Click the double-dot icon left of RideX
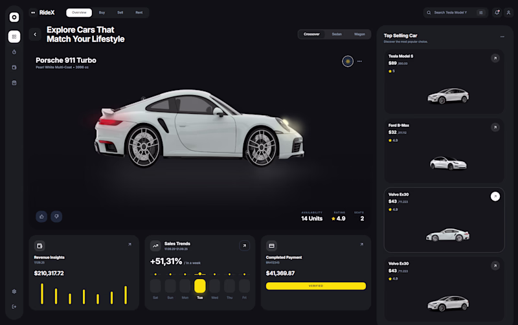 pyautogui.click(x=33, y=12)
